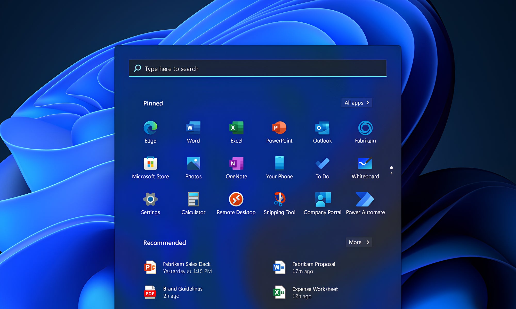This screenshot has width=516, height=309.
Task: Expand More recommended items
Action: pos(359,242)
